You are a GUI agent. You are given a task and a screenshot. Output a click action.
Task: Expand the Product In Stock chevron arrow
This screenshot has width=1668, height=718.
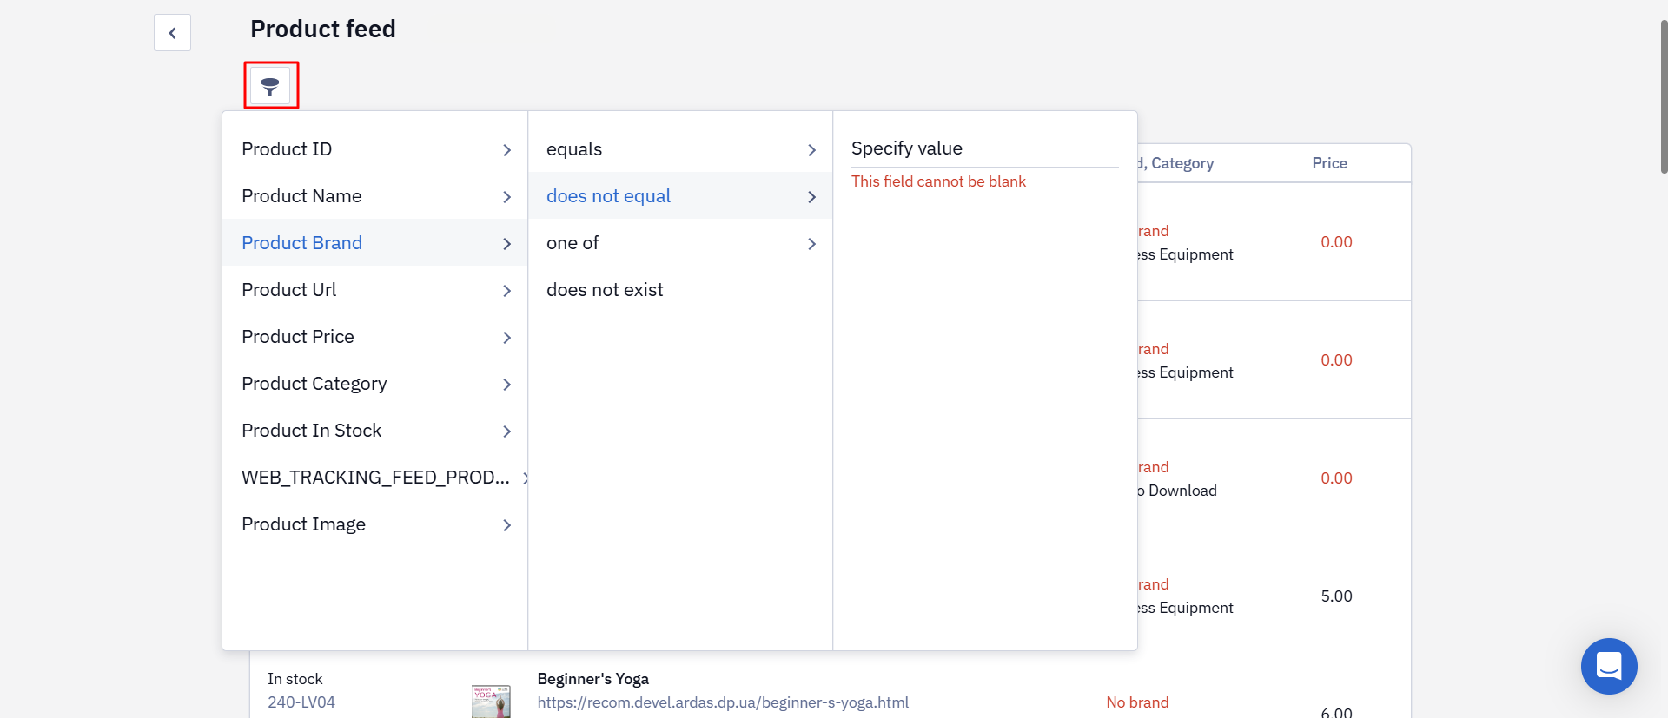coord(506,431)
